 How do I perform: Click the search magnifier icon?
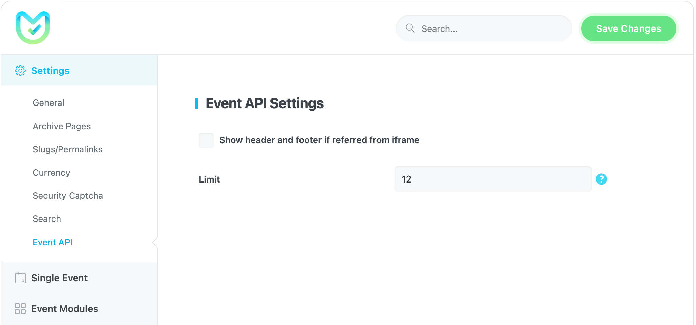pos(410,28)
